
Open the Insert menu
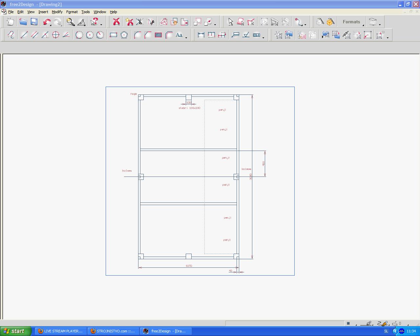point(43,12)
